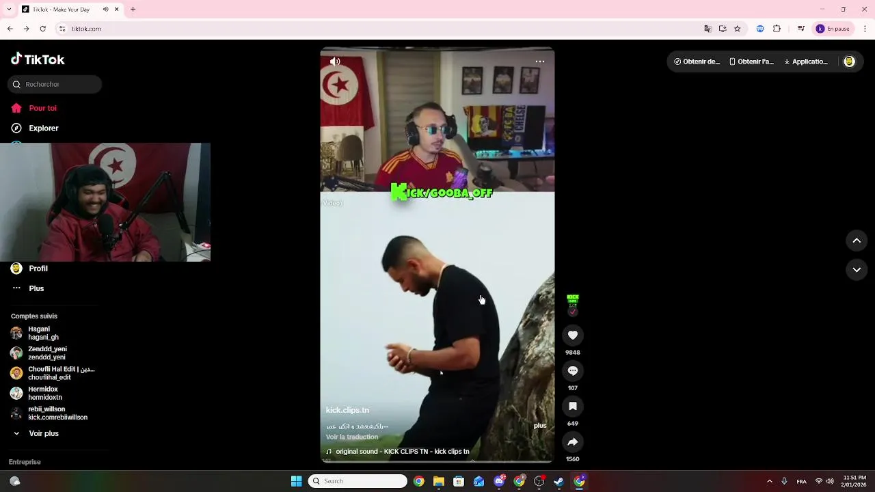Click the Rechercher search field

tap(55, 84)
